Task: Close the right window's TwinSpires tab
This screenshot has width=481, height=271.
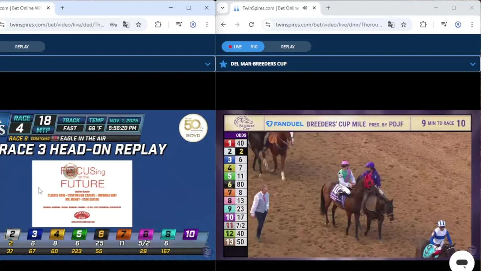Action: tap(314, 8)
